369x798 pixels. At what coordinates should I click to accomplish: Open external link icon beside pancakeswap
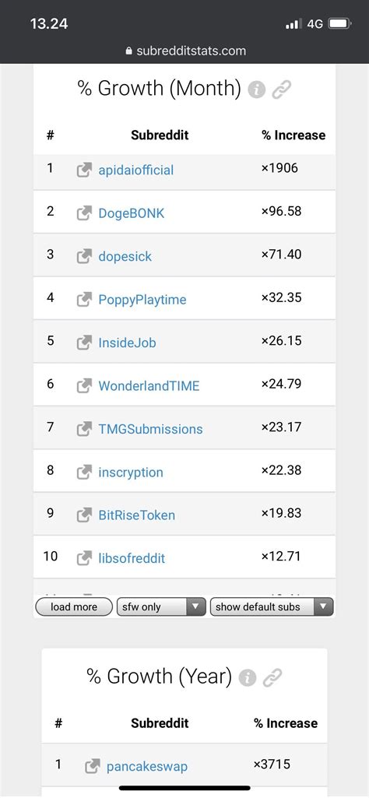point(92,766)
